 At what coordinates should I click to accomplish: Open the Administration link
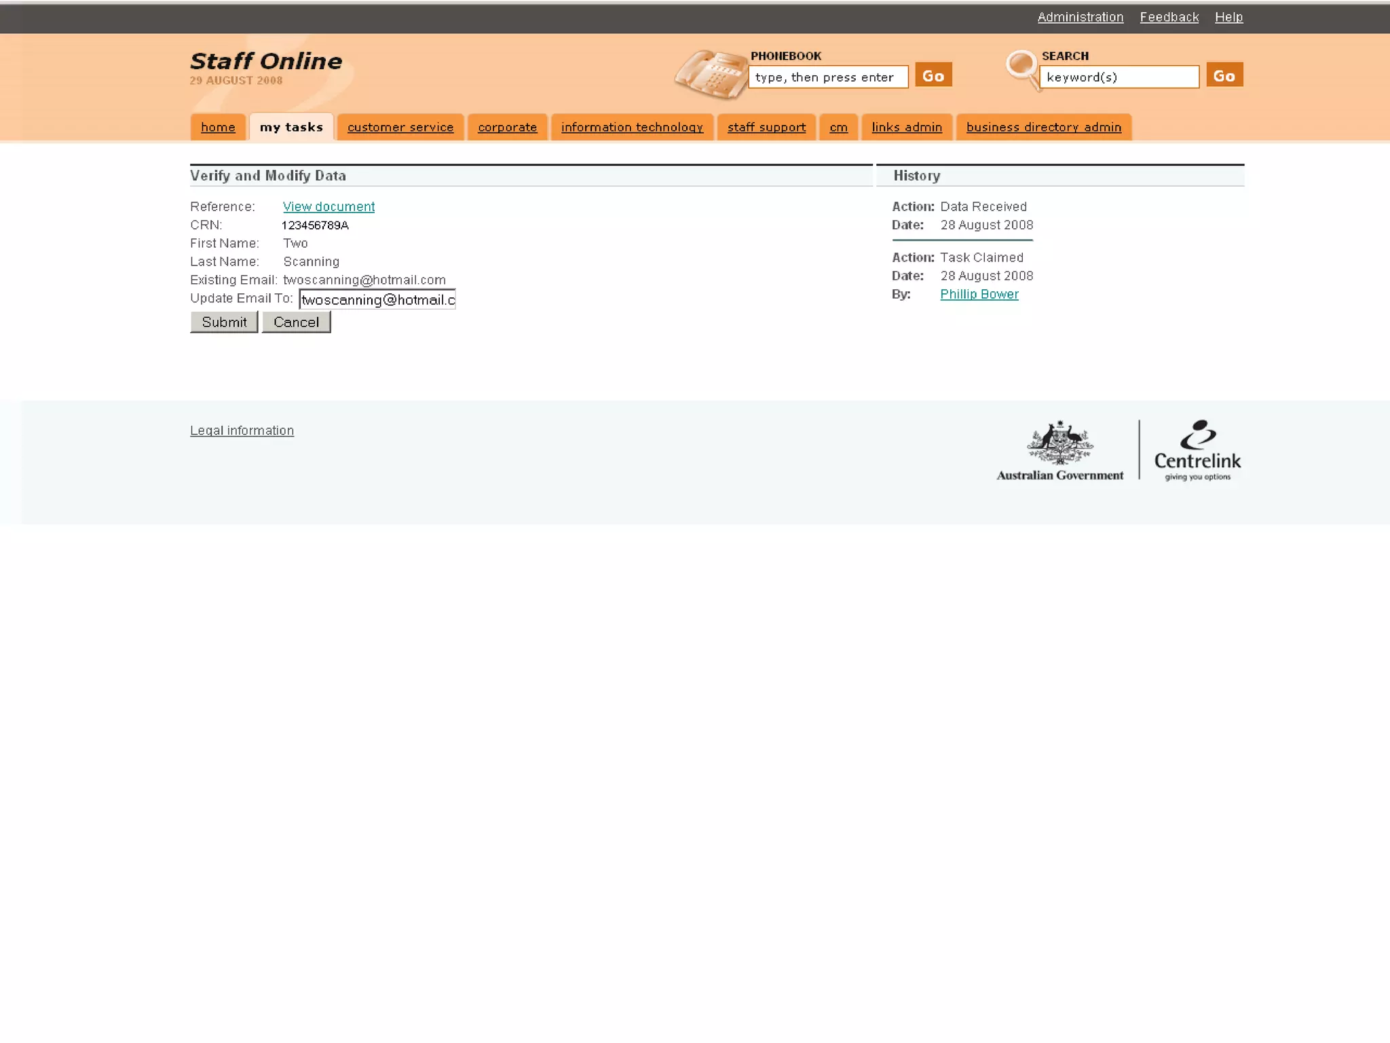pyautogui.click(x=1081, y=17)
